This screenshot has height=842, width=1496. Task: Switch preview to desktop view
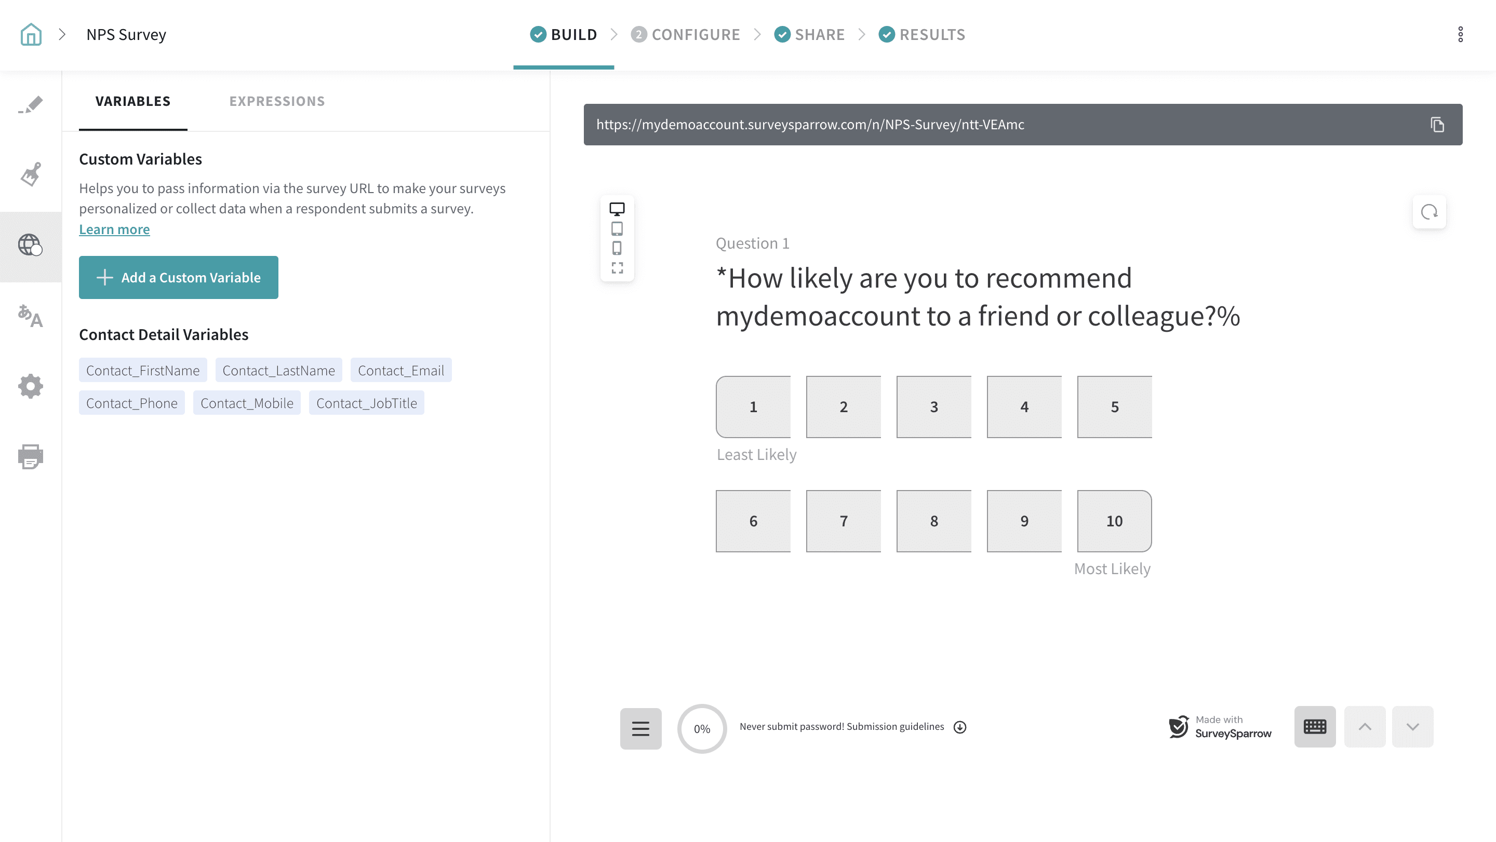[x=617, y=209]
